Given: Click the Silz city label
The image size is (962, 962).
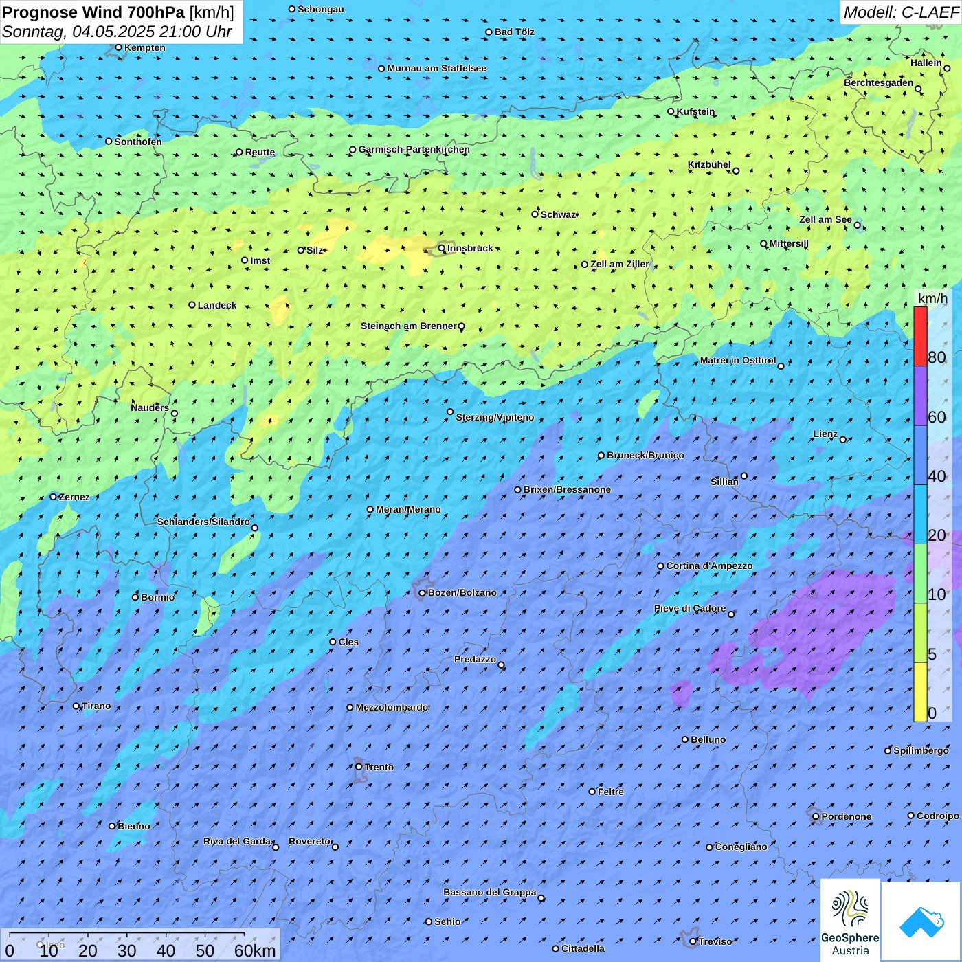Looking at the screenshot, I should (x=315, y=250).
